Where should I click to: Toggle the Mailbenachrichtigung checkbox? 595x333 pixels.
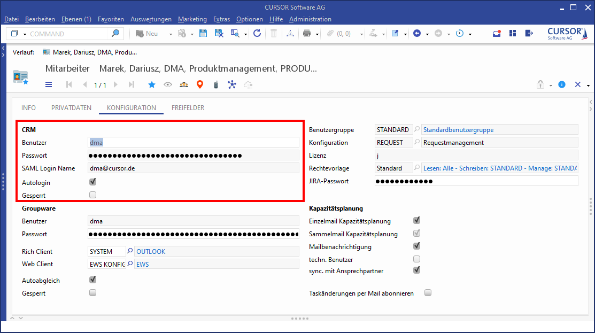point(417,246)
